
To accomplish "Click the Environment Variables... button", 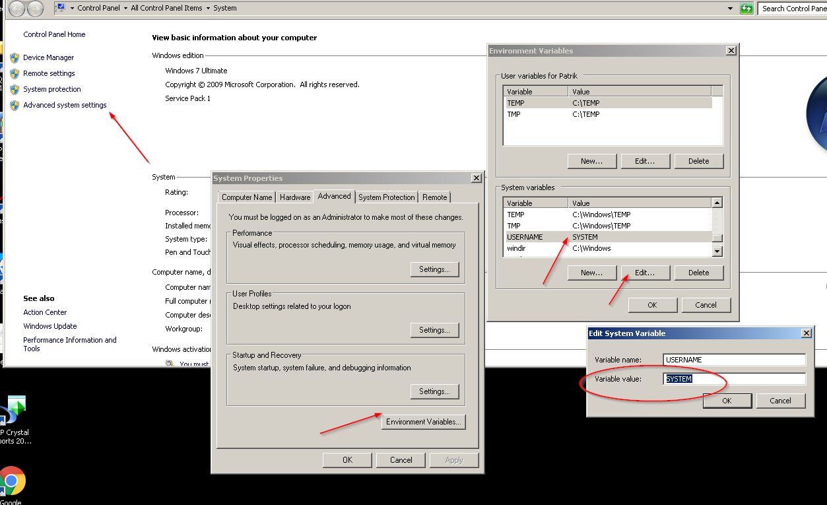I will click(x=423, y=422).
